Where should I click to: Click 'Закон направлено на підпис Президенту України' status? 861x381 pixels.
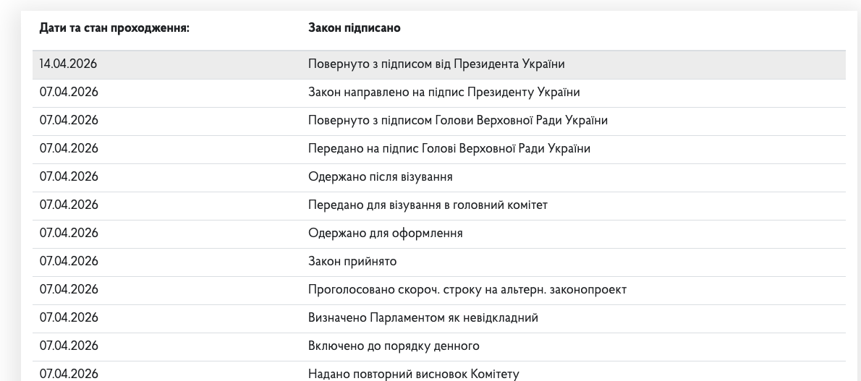[444, 93]
